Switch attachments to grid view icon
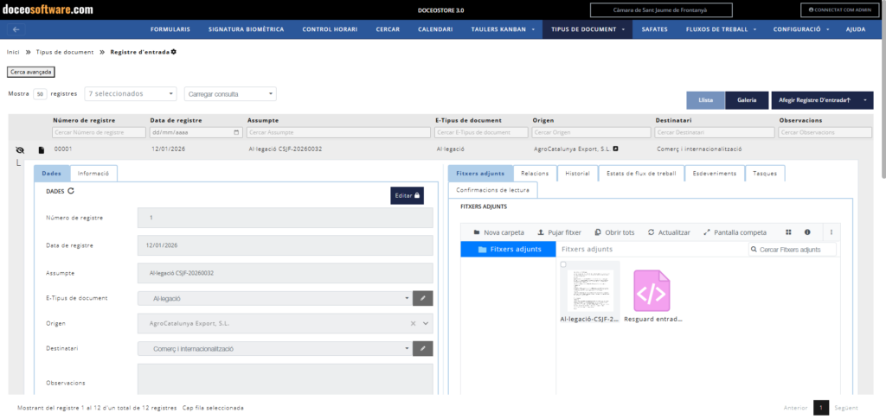886x419 pixels. [x=788, y=232]
